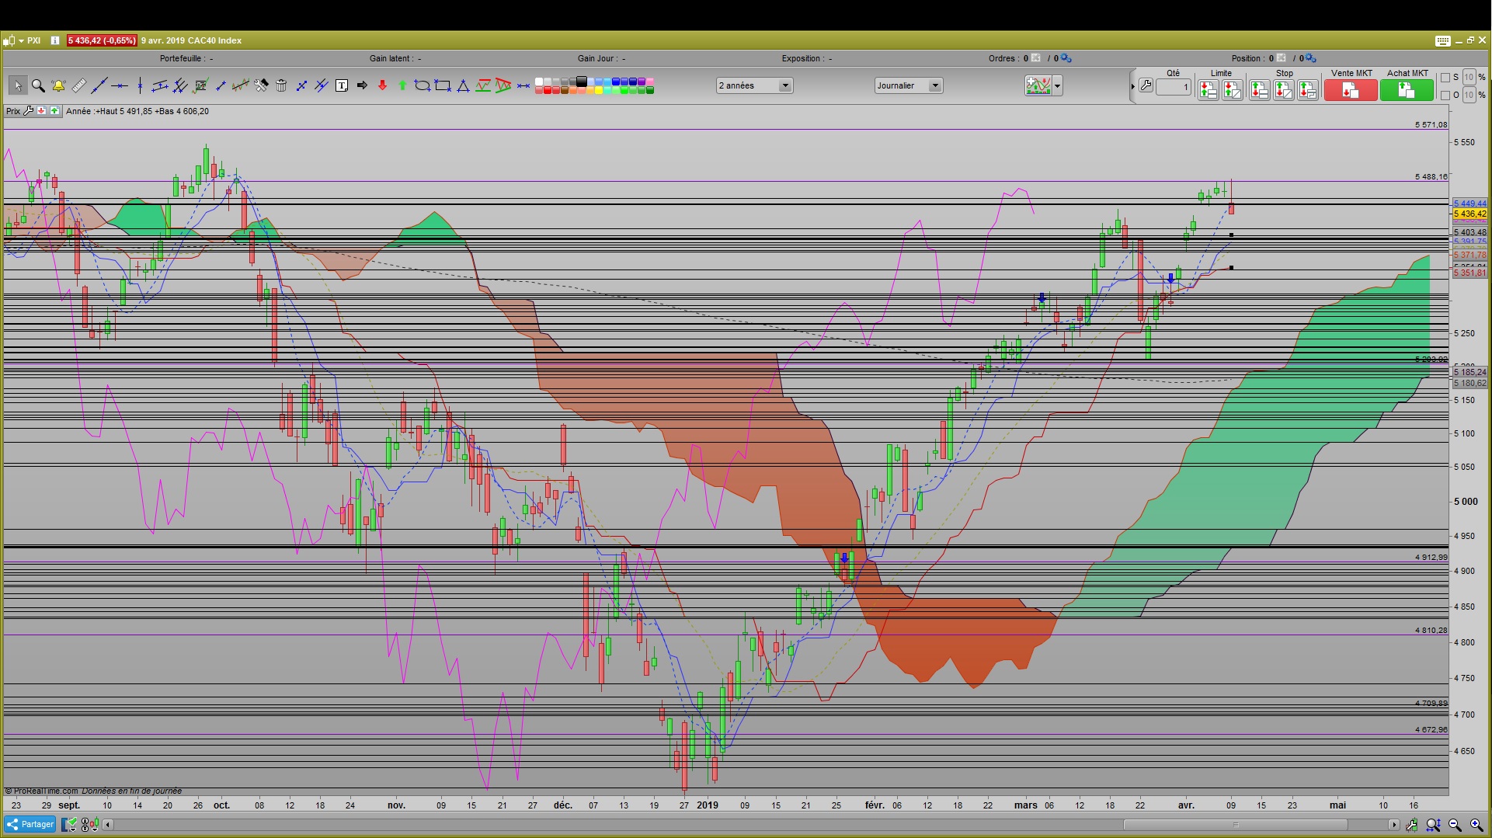
Task: Select the rectangle drawing tool
Action: pyautogui.click(x=442, y=85)
